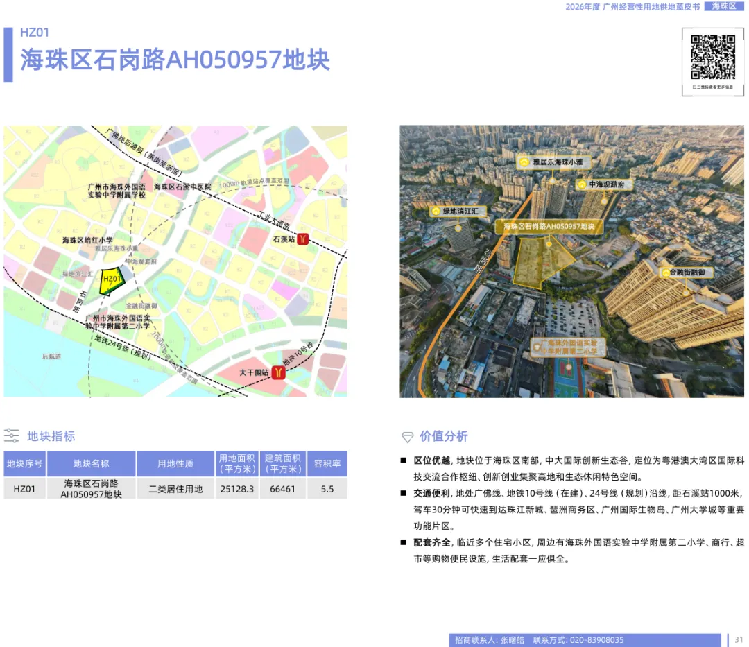
Task: Click the 5.5 plot ratio cell
Action: (x=327, y=489)
